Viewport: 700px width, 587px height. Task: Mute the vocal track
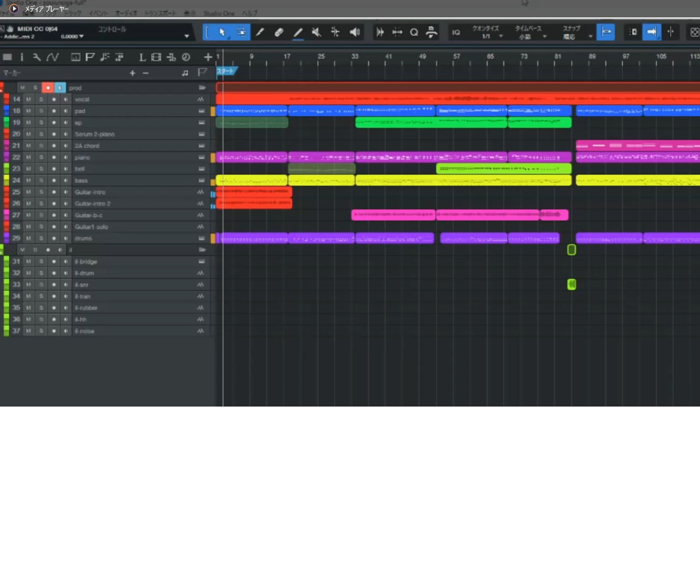[x=28, y=99]
